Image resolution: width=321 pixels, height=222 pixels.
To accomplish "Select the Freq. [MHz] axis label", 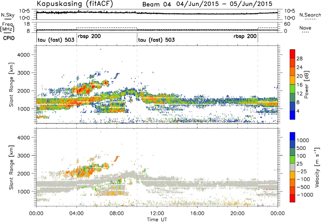I will pyautogui.click(x=7, y=27).
